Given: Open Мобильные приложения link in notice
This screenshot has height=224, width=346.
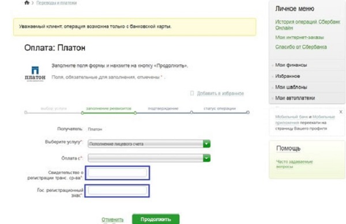Looking at the screenshot, I should [x=305, y=120].
